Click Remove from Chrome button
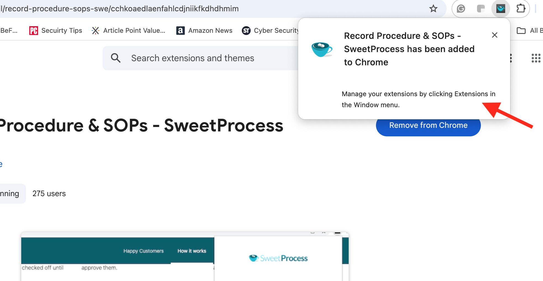 point(428,125)
